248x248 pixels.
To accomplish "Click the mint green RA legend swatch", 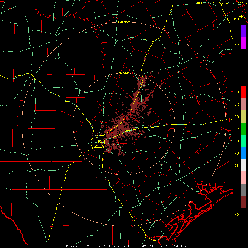I will [243, 141].
